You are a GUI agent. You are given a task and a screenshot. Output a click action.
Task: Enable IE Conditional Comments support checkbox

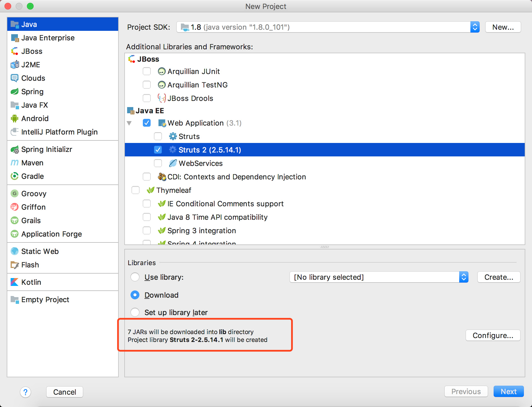[x=147, y=204]
